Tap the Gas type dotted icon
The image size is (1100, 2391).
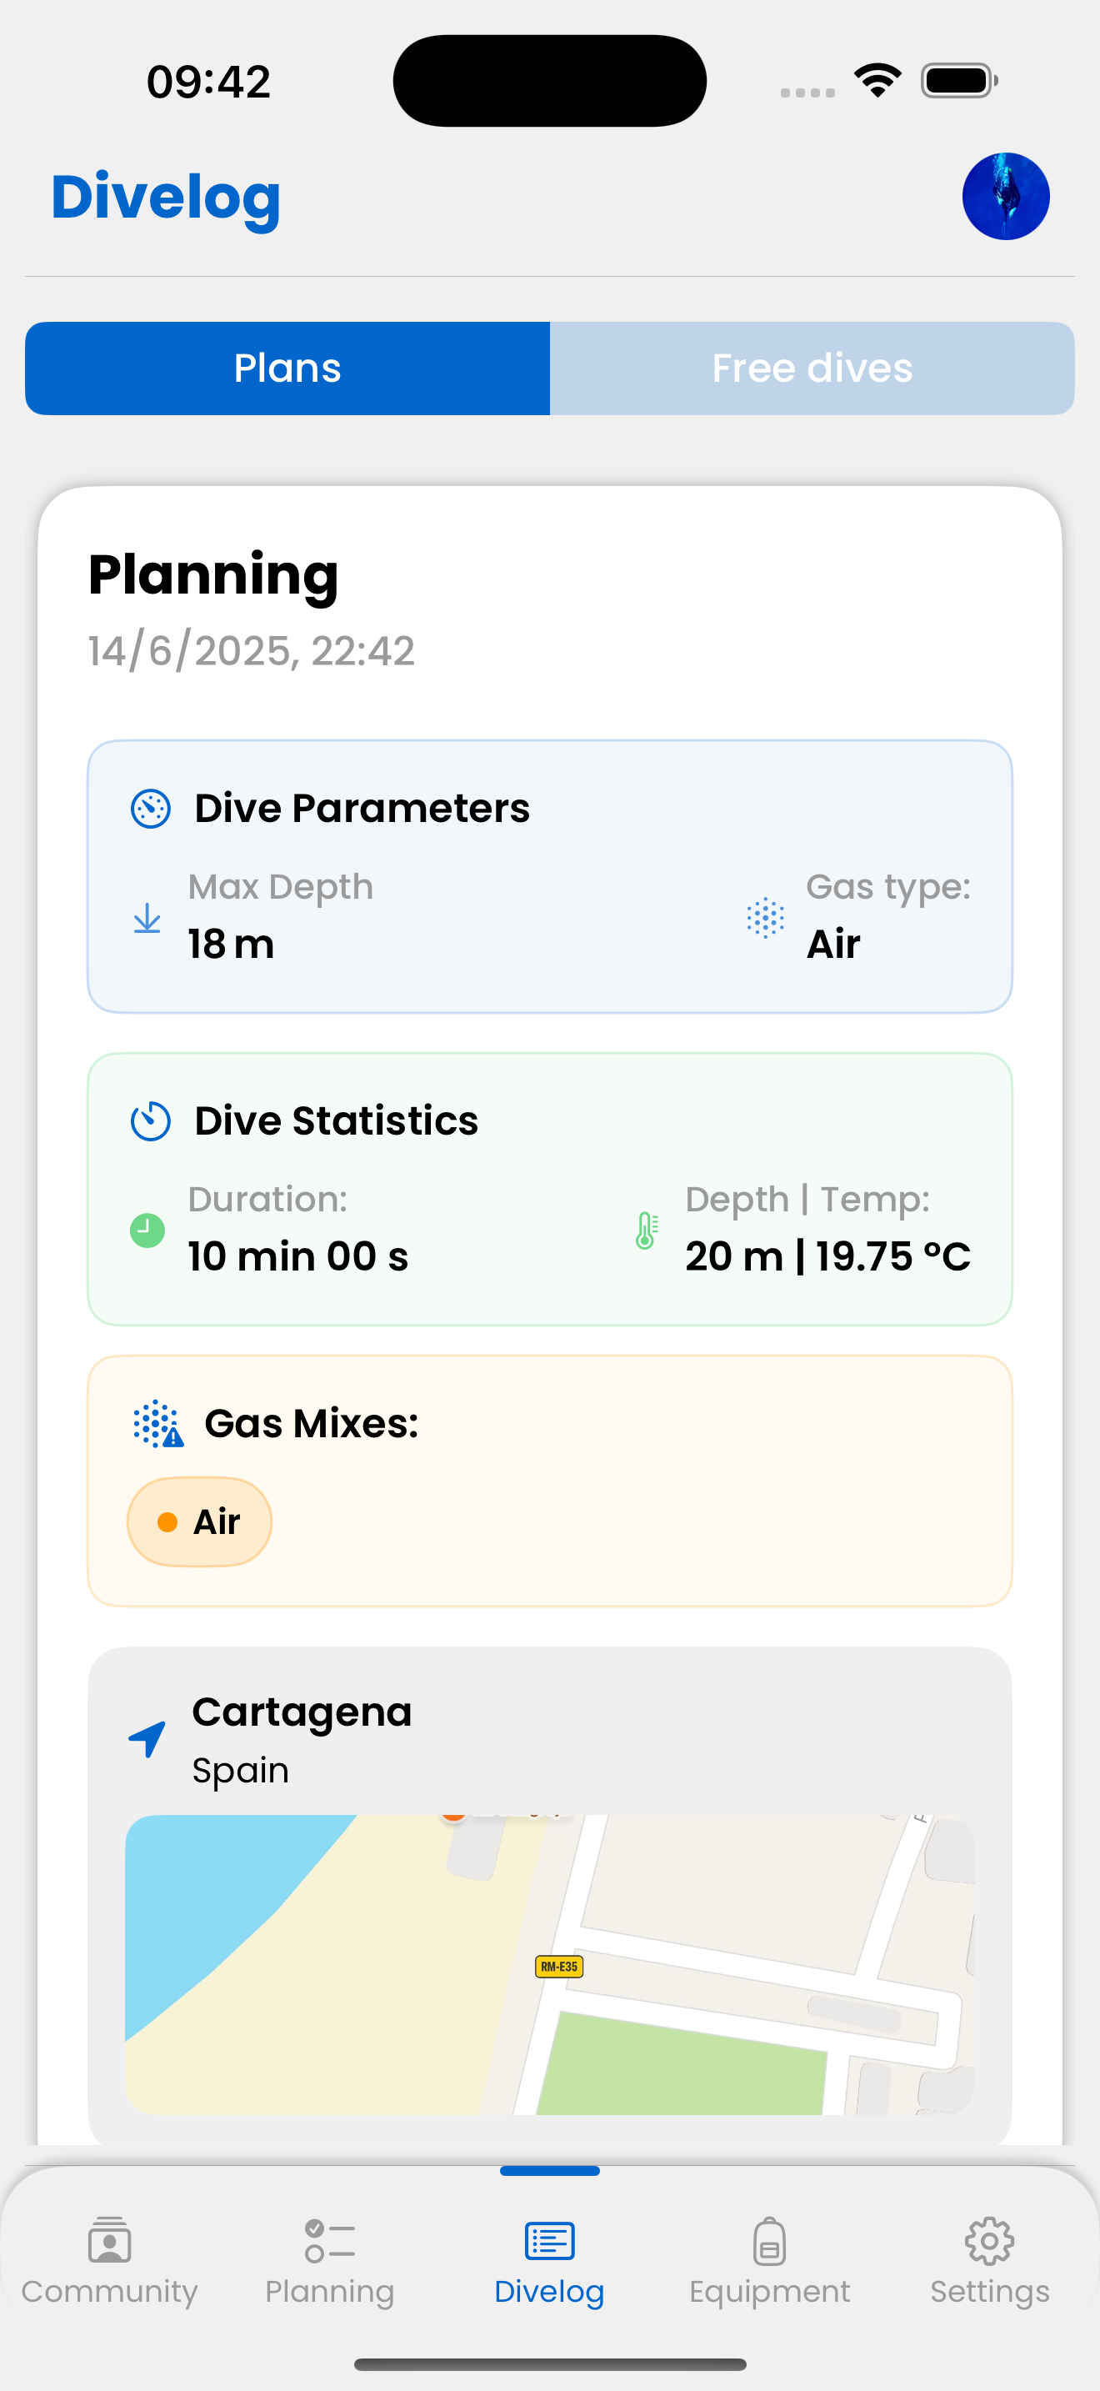[x=765, y=919]
